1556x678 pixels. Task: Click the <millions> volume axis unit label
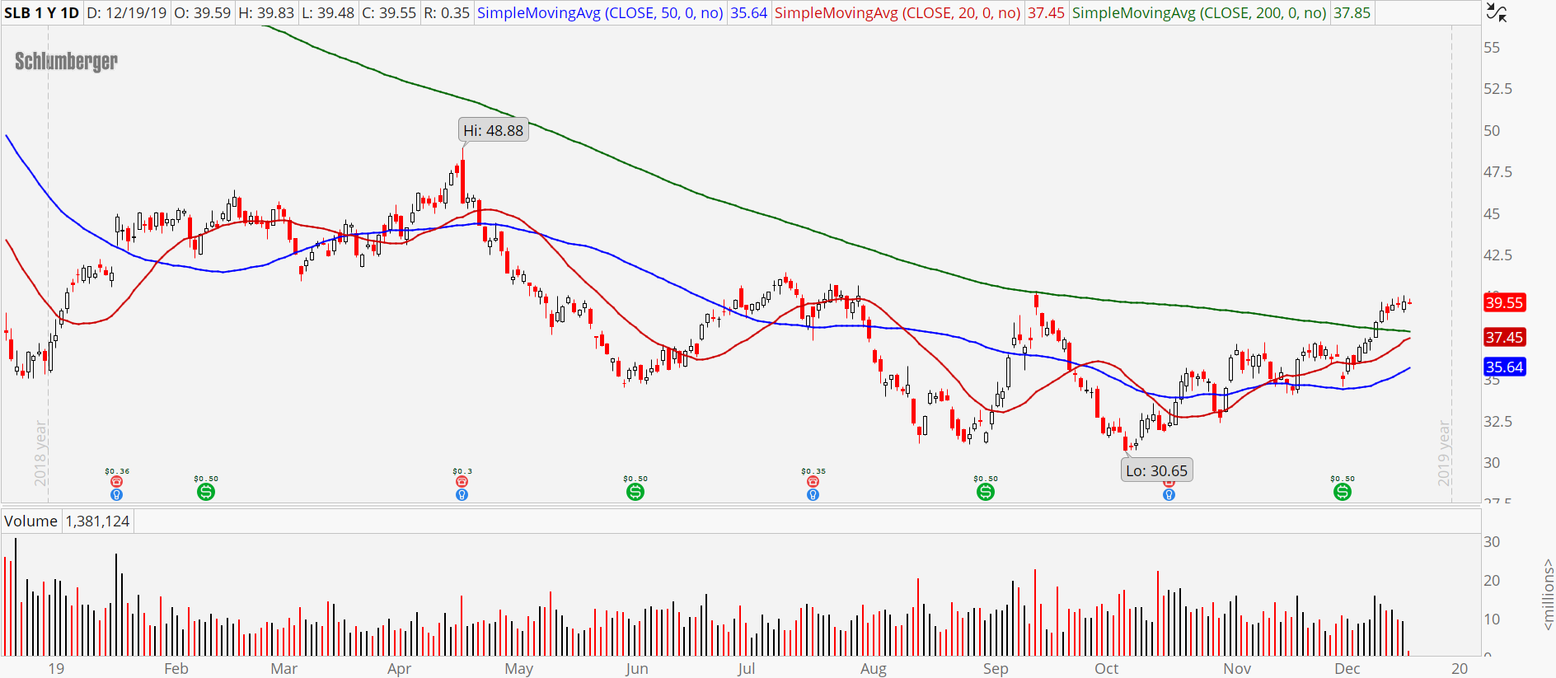click(x=1548, y=595)
